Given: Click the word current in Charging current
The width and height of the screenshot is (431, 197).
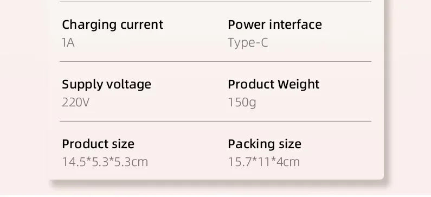Looking at the screenshot, I should tap(142, 25).
